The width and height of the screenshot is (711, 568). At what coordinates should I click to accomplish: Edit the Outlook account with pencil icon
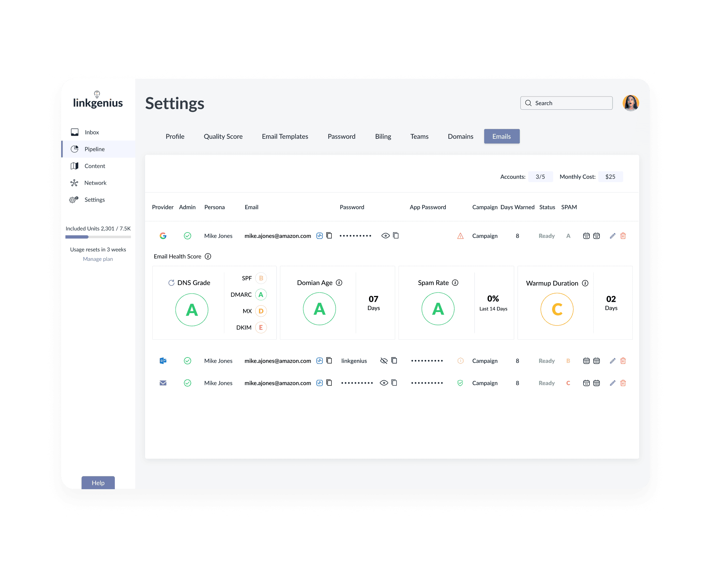coord(613,361)
